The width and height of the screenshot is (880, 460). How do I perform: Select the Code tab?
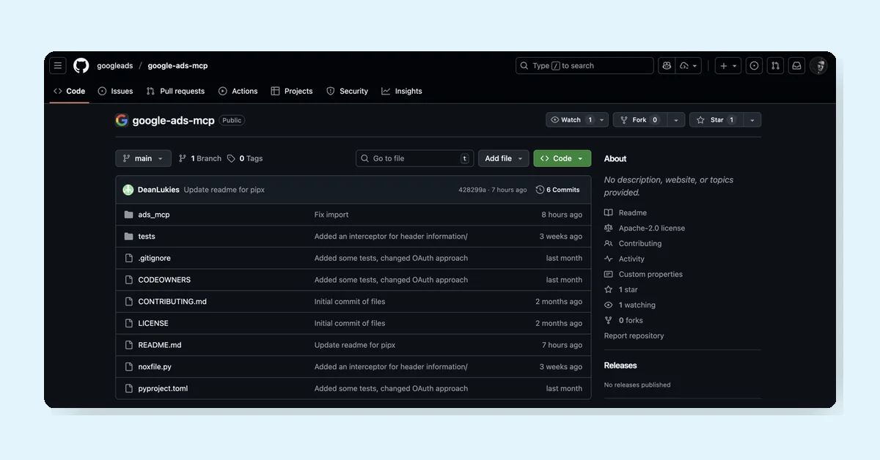tap(69, 92)
